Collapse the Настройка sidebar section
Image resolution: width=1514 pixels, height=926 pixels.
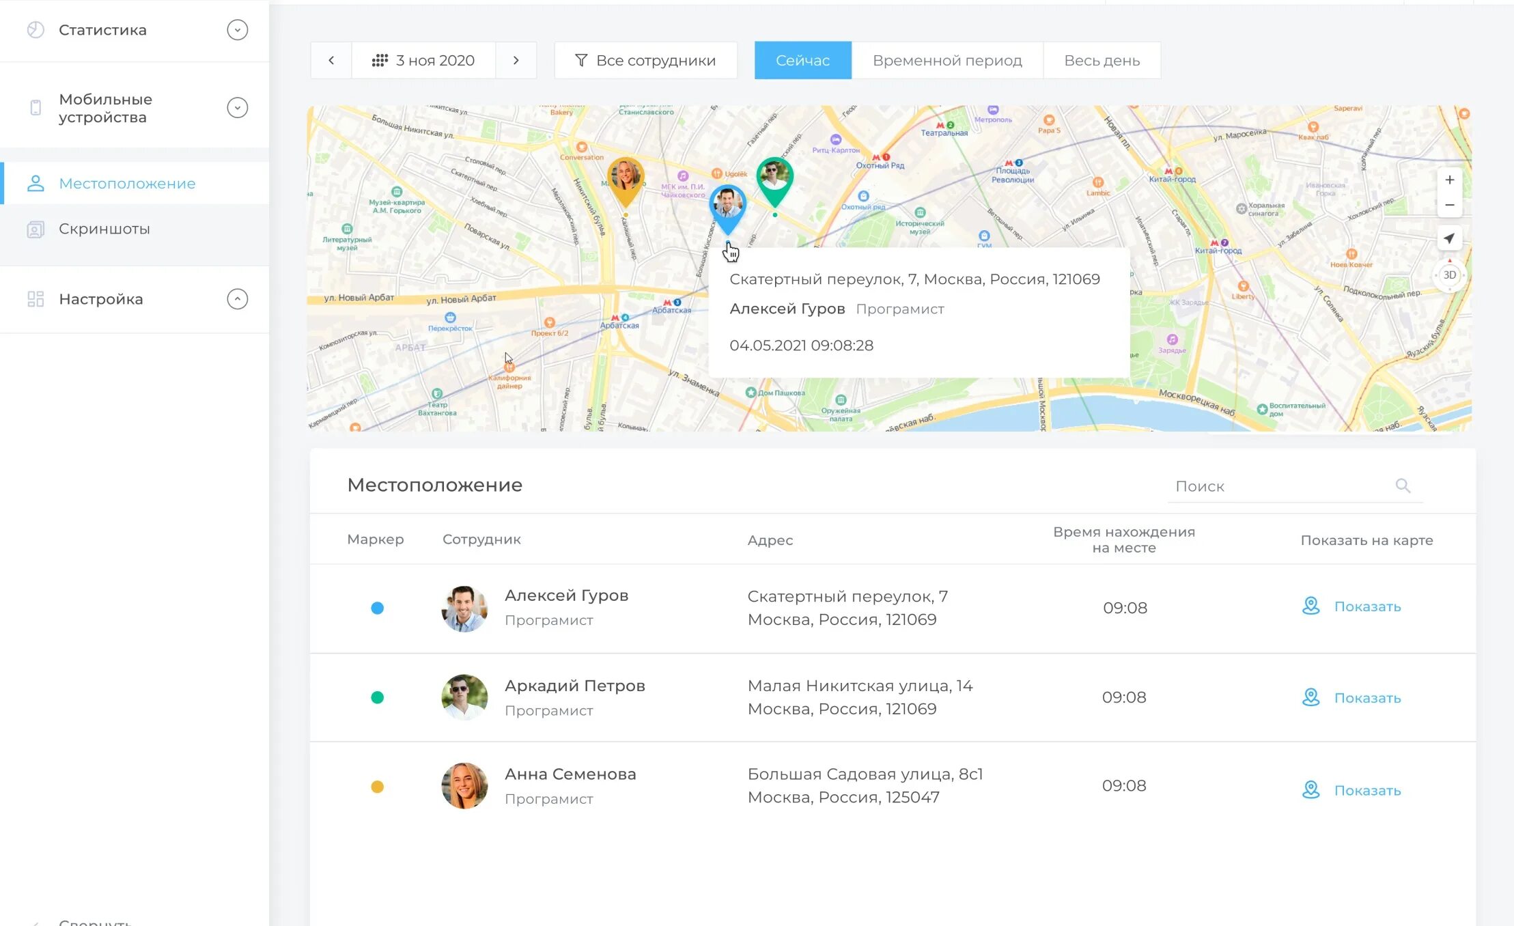tap(237, 299)
